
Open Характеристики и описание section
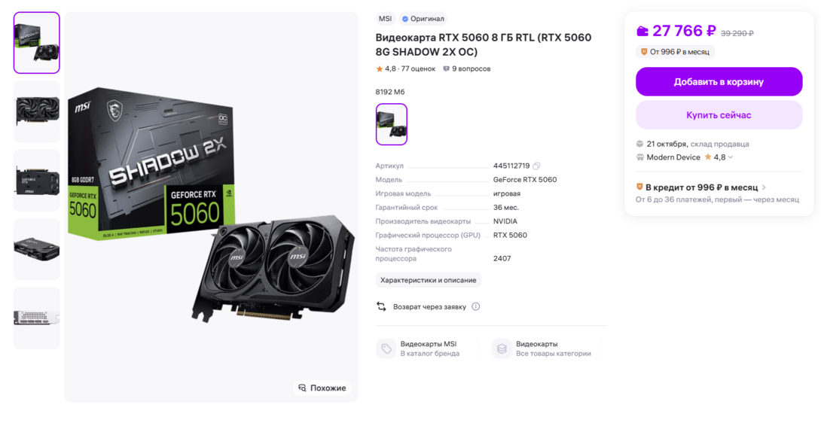point(429,280)
